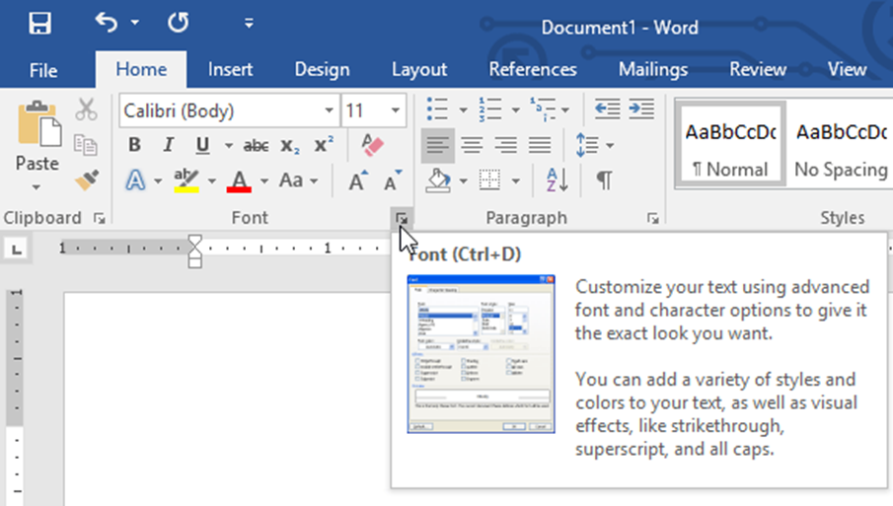
Task: Click the Grow Font size icon
Action: click(359, 181)
